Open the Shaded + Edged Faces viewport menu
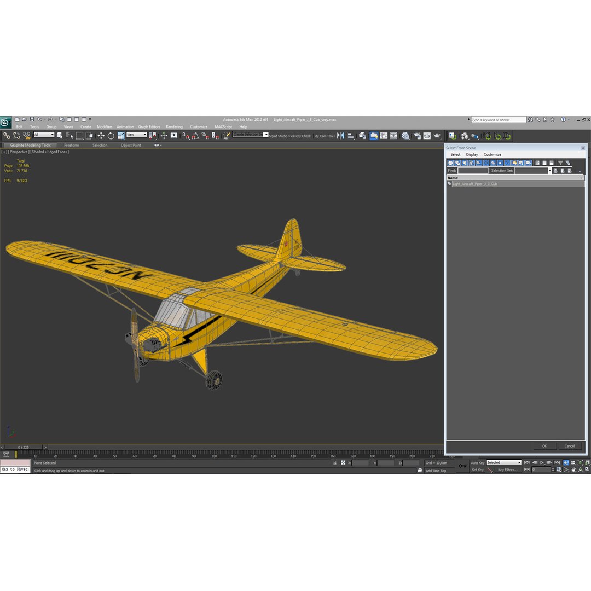 (x=50, y=152)
